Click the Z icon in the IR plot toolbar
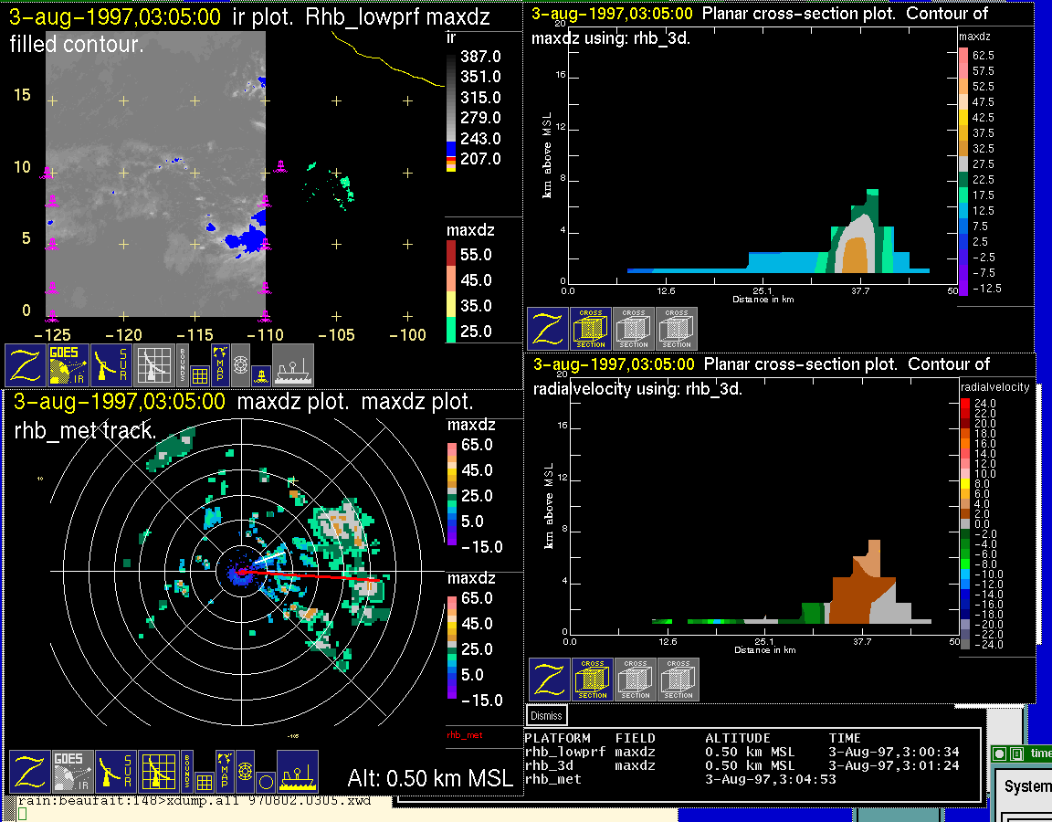This screenshot has width=1052, height=822. (24, 365)
